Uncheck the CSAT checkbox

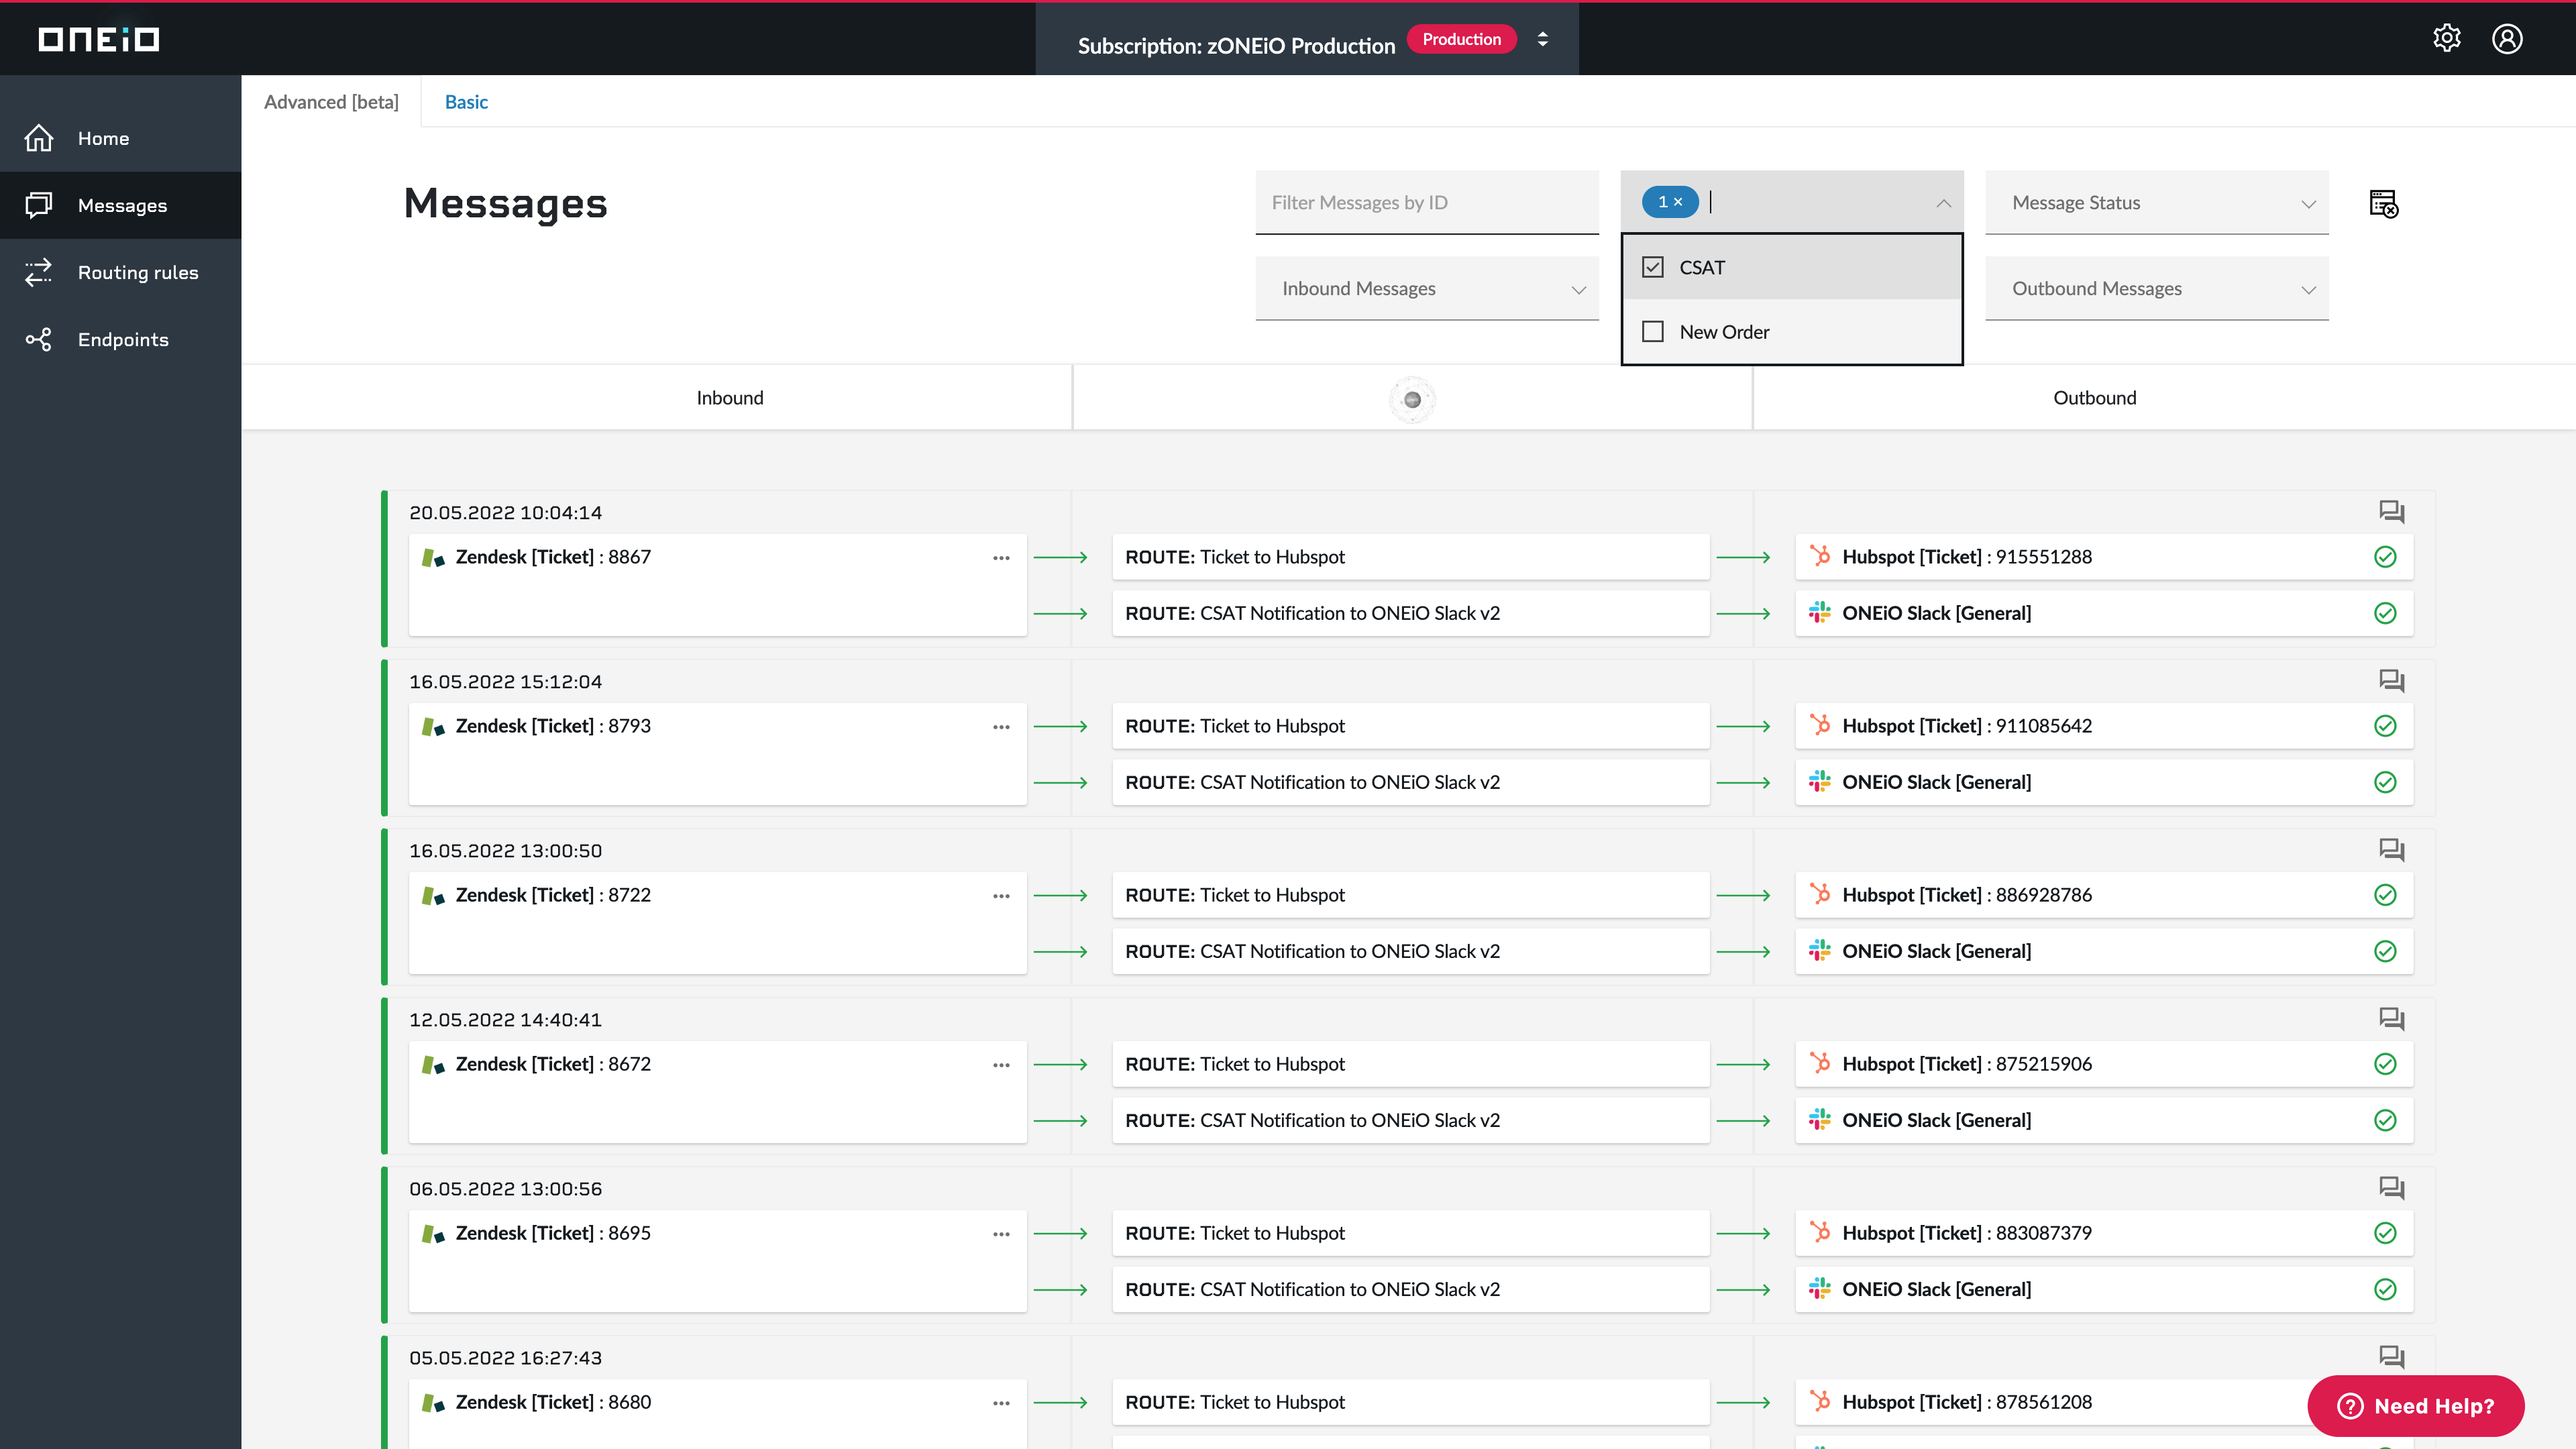pyautogui.click(x=1653, y=267)
